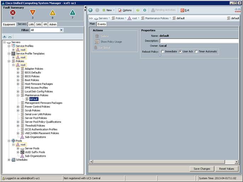Image resolution: width=243 pixels, height=182 pixels.
Task: Expand all tree nodes with the plus icon
Action: point(5,36)
